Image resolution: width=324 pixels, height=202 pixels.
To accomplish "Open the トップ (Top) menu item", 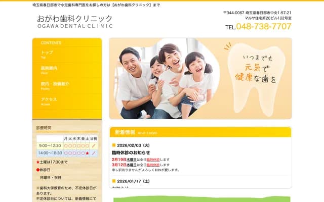I will [67, 55].
